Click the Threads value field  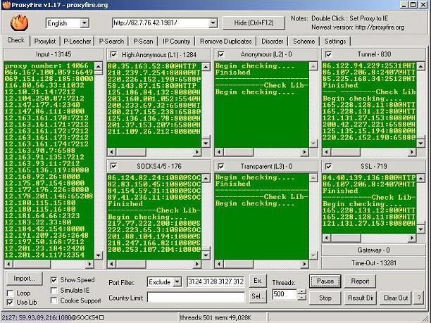coord(285,294)
